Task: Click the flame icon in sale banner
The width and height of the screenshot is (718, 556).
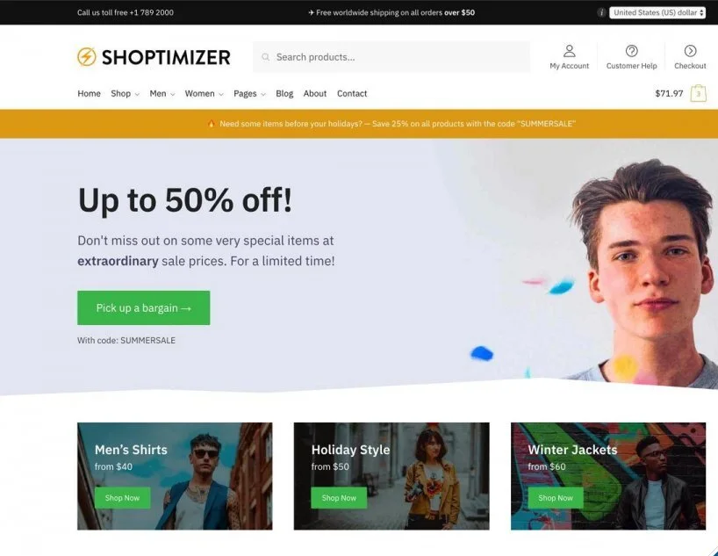Action: pyautogui.click(x=211, y=124)
